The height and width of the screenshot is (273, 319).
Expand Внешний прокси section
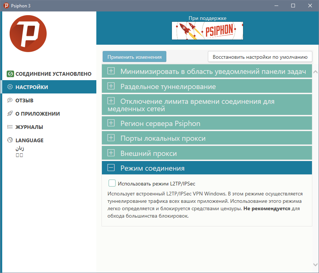(x=207, y=153)
